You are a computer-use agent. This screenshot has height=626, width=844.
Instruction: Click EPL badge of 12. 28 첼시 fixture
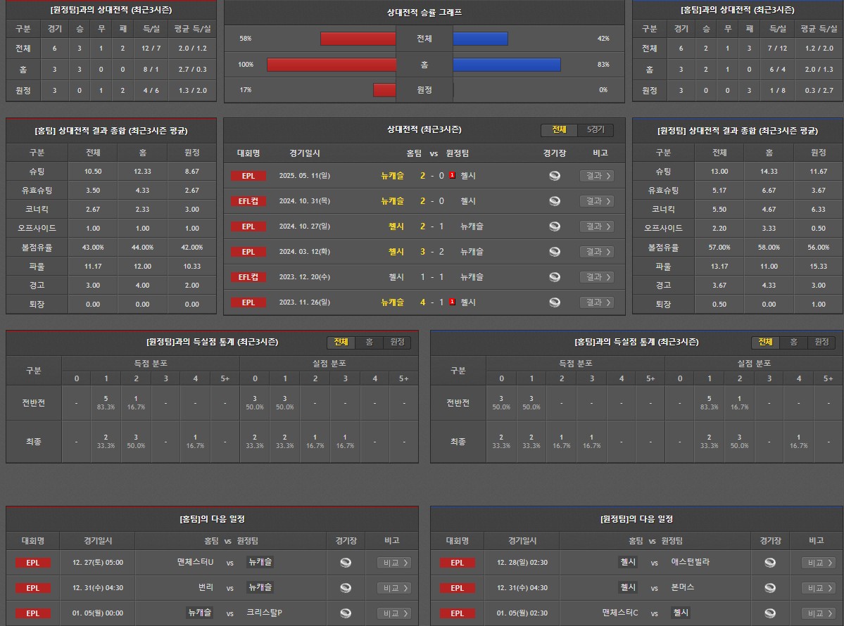click(458, 563)
